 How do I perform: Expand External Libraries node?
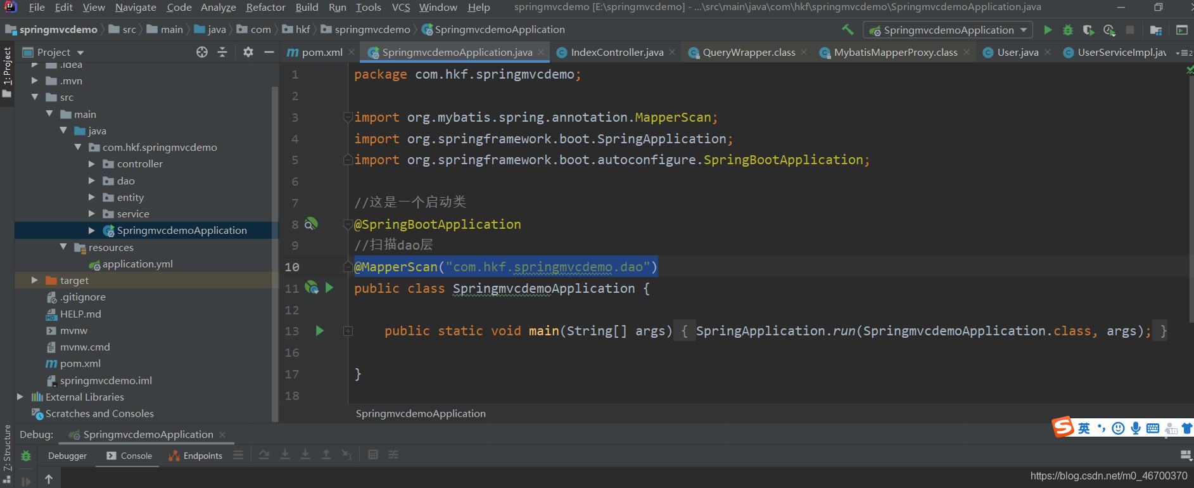[20, 397]
